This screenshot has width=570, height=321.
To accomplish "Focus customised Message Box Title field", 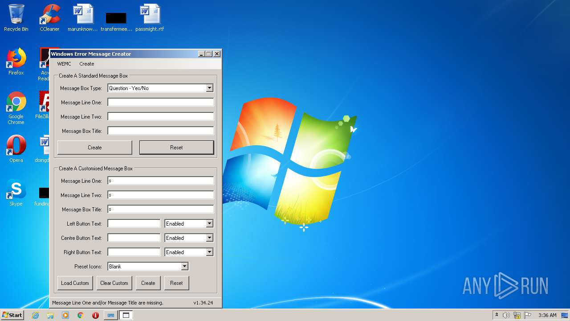I will 161,210.
